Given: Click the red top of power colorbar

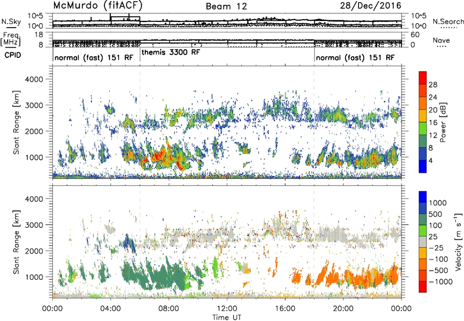Looking at the screenshot, I should coord(423,78).
